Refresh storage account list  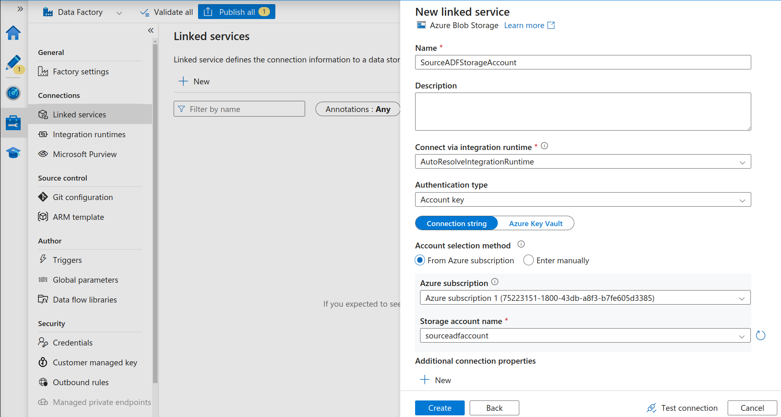pyautogui.click(x=761, y=336)
